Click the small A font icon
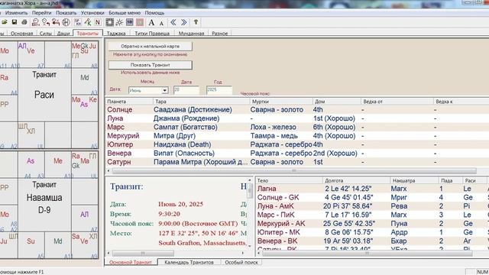This screenshot has width=489, height=275. pyautogui.click(x=161, y=23)
